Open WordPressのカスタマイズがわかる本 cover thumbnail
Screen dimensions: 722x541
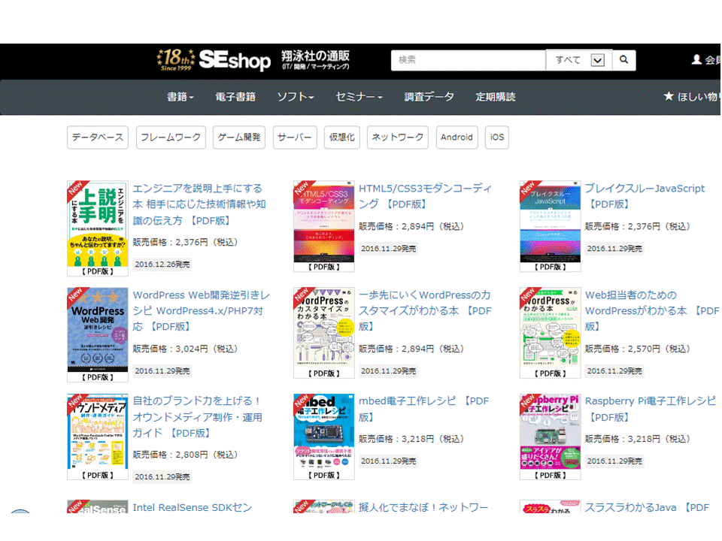[324, 333]
